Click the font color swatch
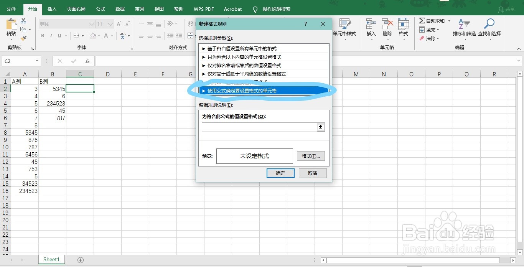This screenshot has height=267, width=524. 106,36
